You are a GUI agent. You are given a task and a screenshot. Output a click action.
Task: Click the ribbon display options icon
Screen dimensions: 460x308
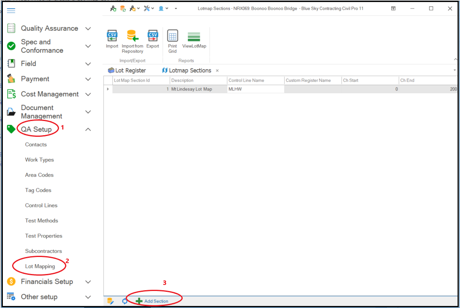[x=393, y=8]
